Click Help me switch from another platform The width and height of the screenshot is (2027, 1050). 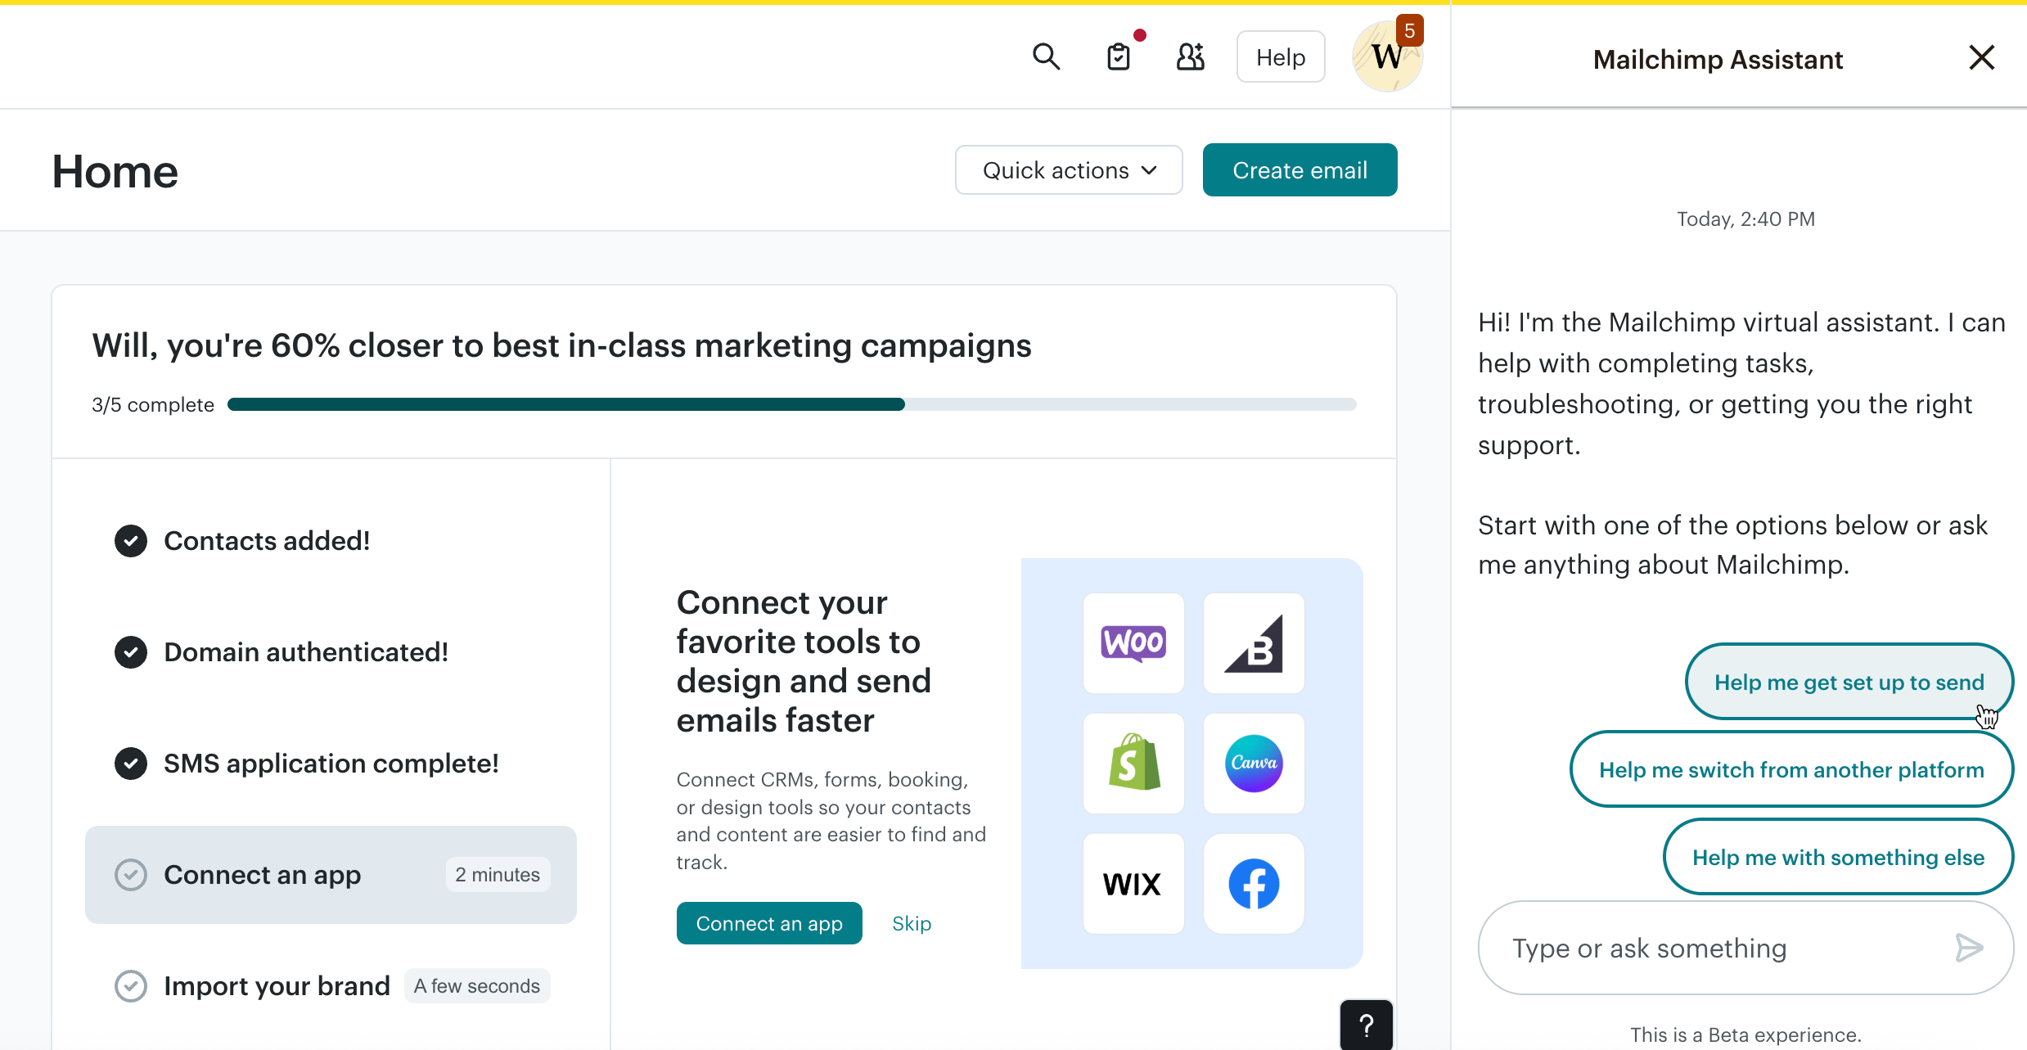pyautogui.click(x=1791, y=769)
